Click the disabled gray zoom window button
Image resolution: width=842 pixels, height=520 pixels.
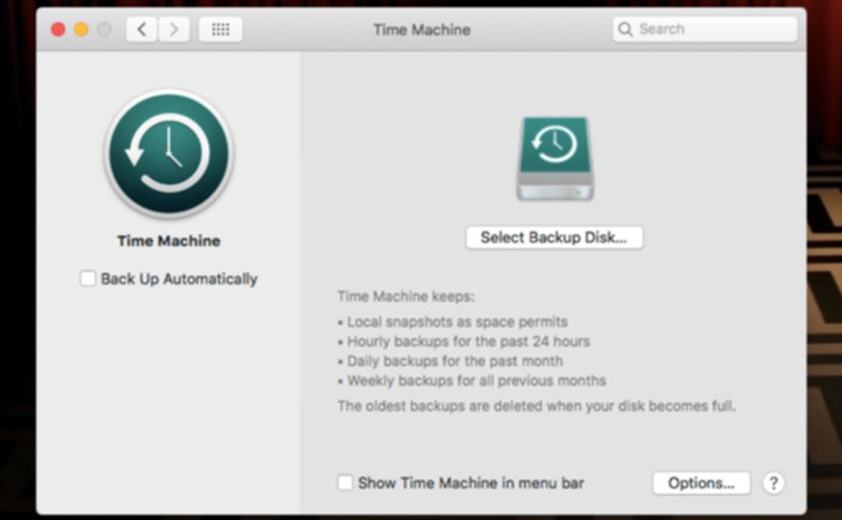pos(104,29)
